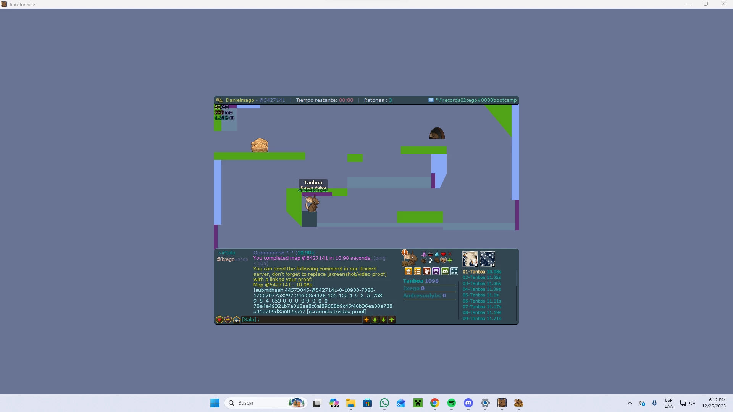Open the ESP LAA keyboard language switcher

pyautogui.click(x=668, y=403)
